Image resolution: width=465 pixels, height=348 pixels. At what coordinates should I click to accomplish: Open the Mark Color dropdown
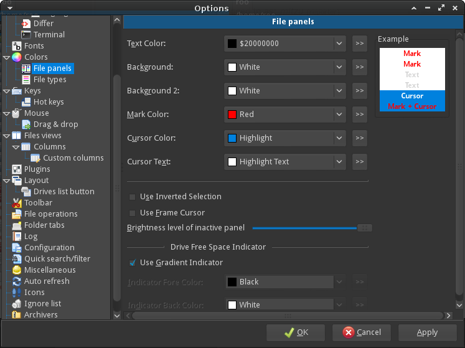click(339, 115)
